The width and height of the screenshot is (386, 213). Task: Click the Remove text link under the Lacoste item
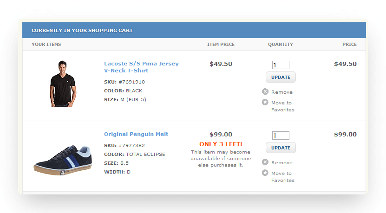282,92
